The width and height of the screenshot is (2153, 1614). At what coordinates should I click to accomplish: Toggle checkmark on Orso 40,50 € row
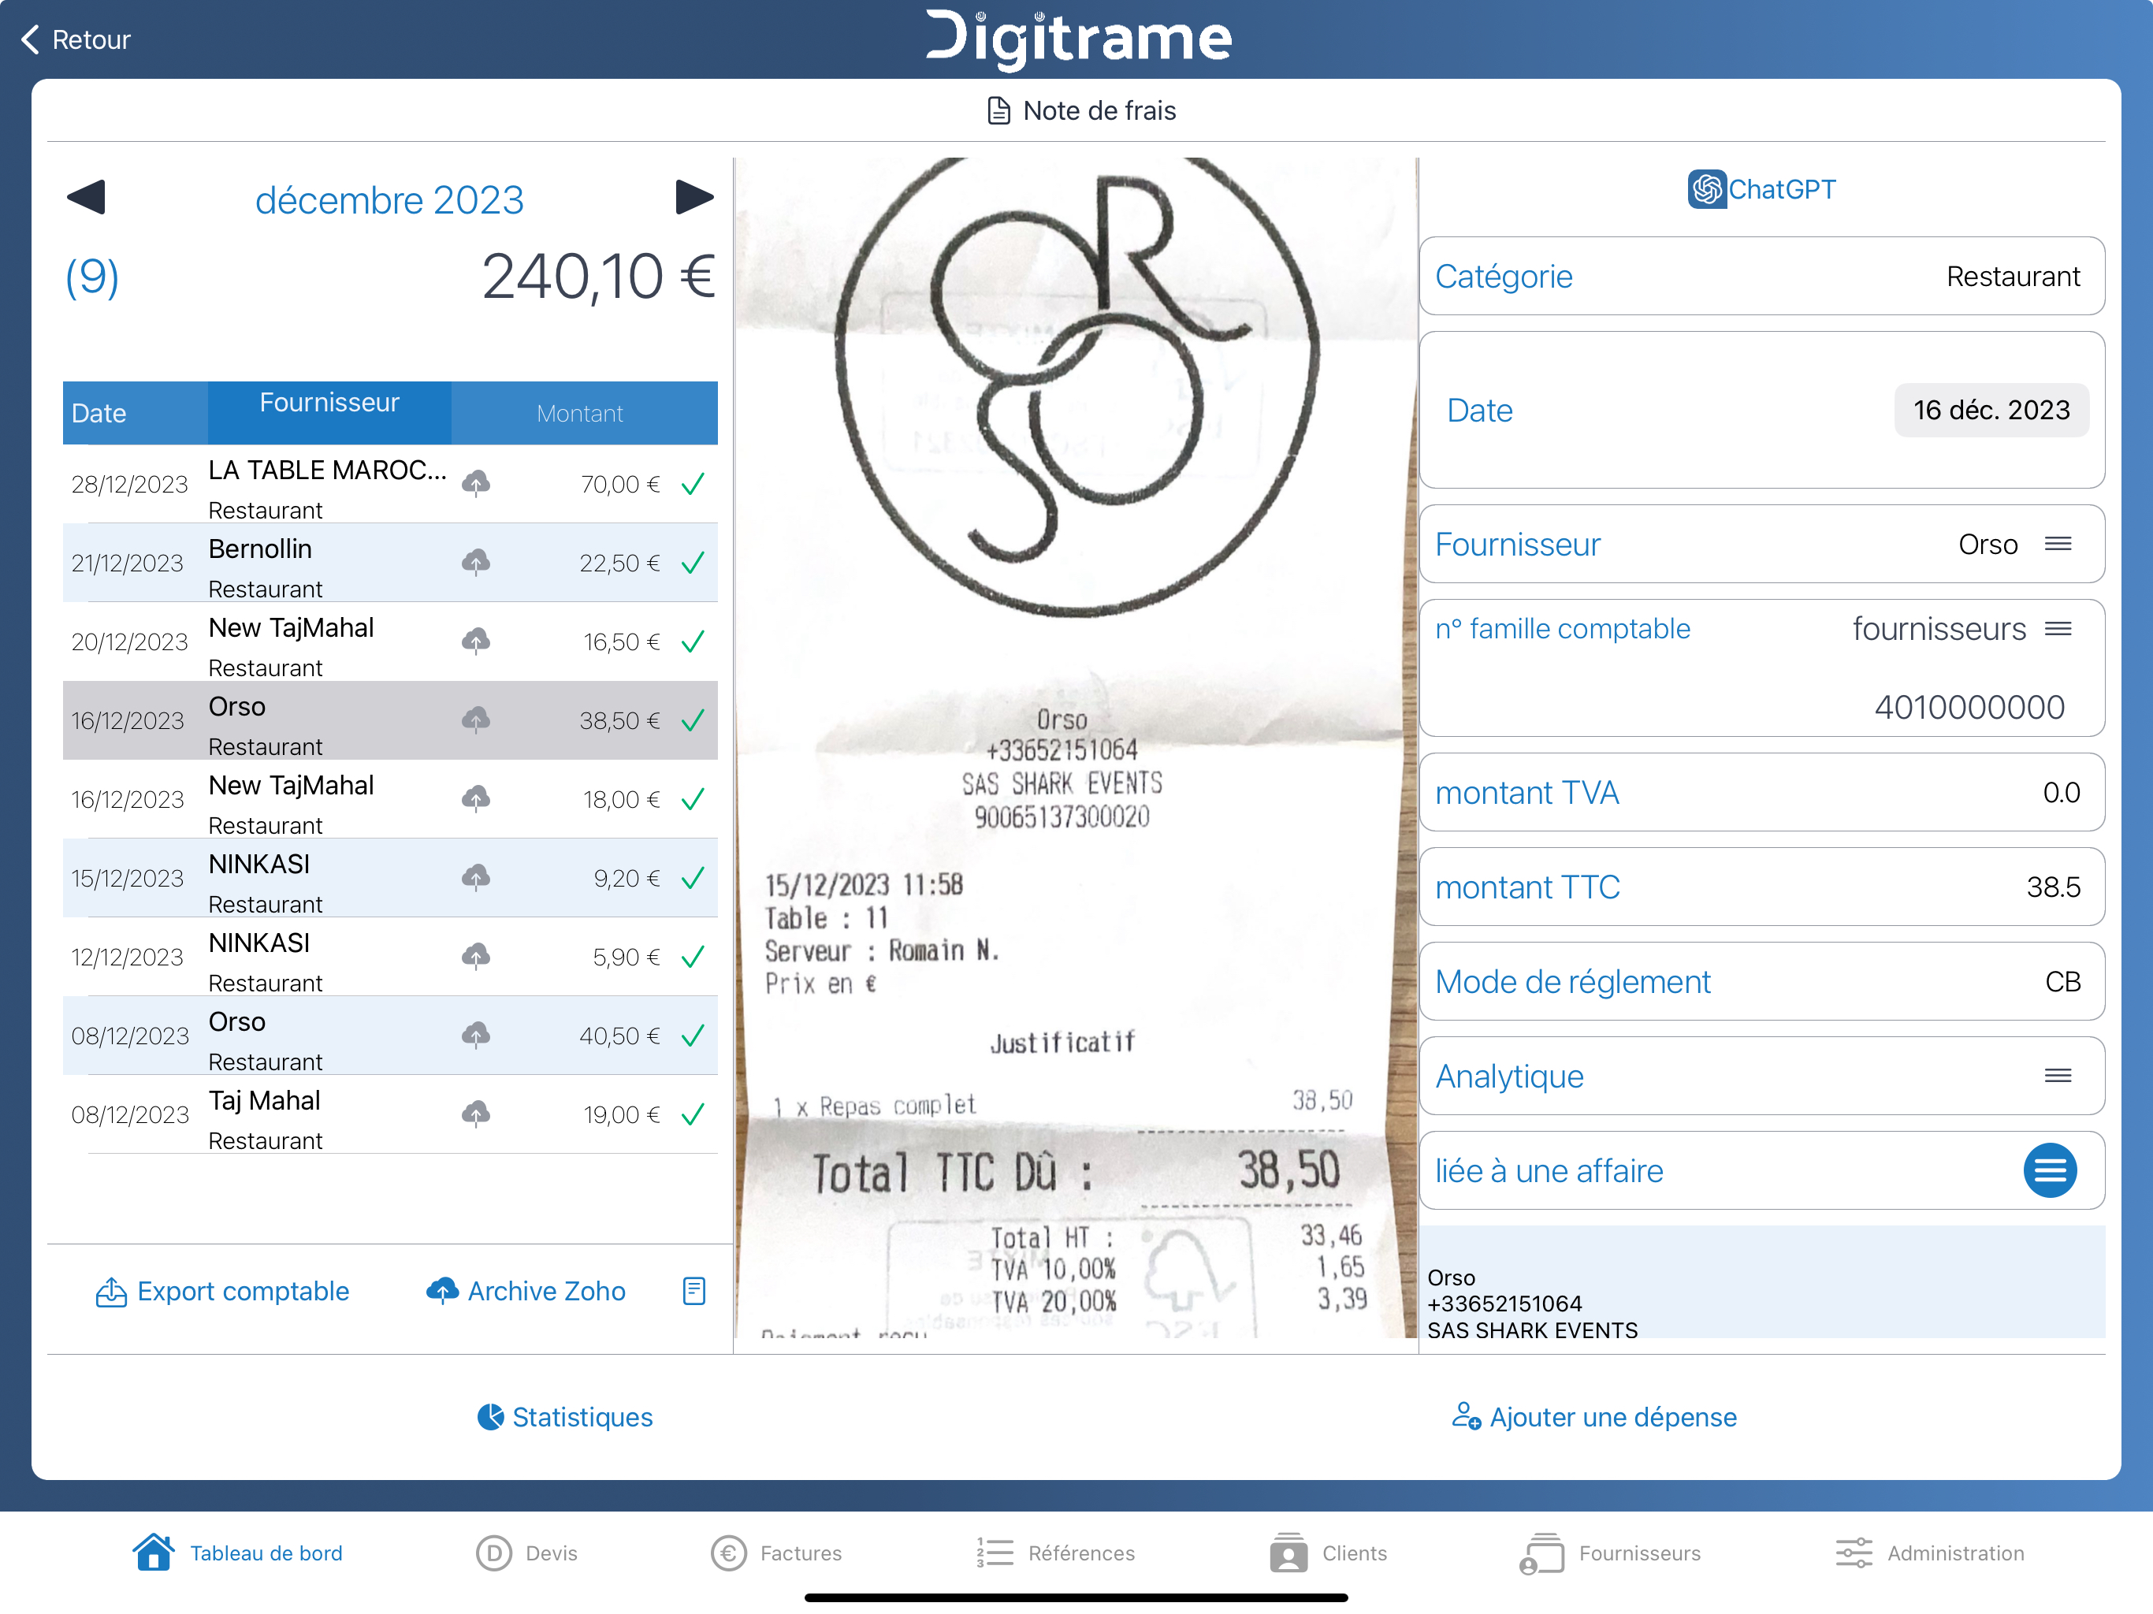pos(693,1036)
